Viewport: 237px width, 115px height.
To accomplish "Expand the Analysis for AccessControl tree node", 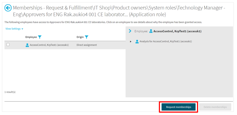I will coord(131,41).
